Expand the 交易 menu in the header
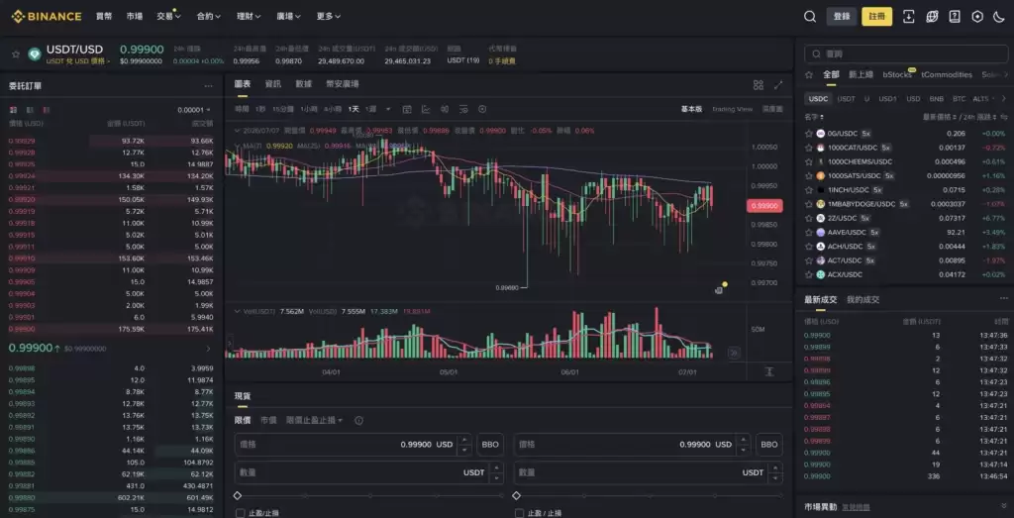 tap(168, 16)
